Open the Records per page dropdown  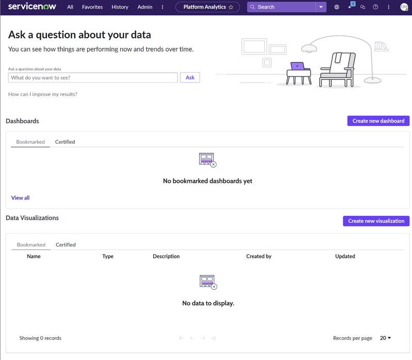[x=385, y=338]
